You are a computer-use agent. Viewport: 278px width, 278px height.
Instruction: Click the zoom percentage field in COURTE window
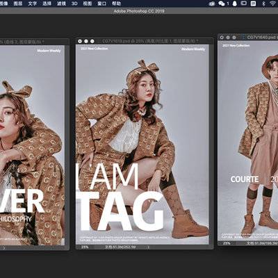(227, 243)
